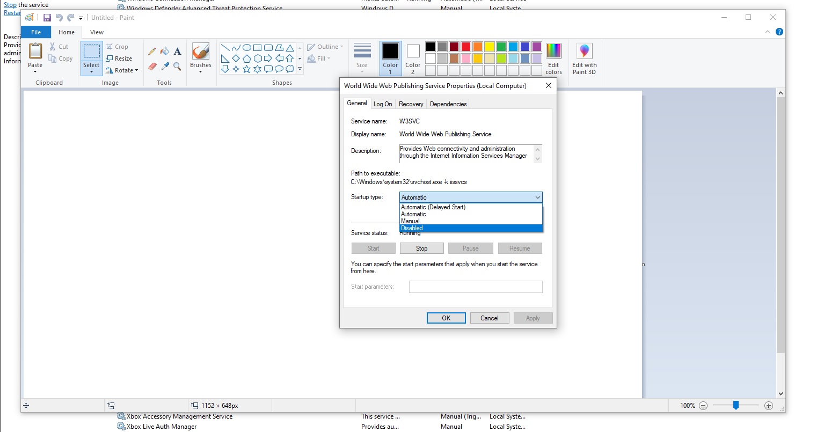The height and width of the screenshot is (432, 824).
Task: Click the Color 2 background button
Action: pyautogui.click(x=413, y=58)
